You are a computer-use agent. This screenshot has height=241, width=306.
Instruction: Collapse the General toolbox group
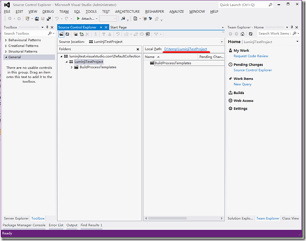tap(6, 57)
